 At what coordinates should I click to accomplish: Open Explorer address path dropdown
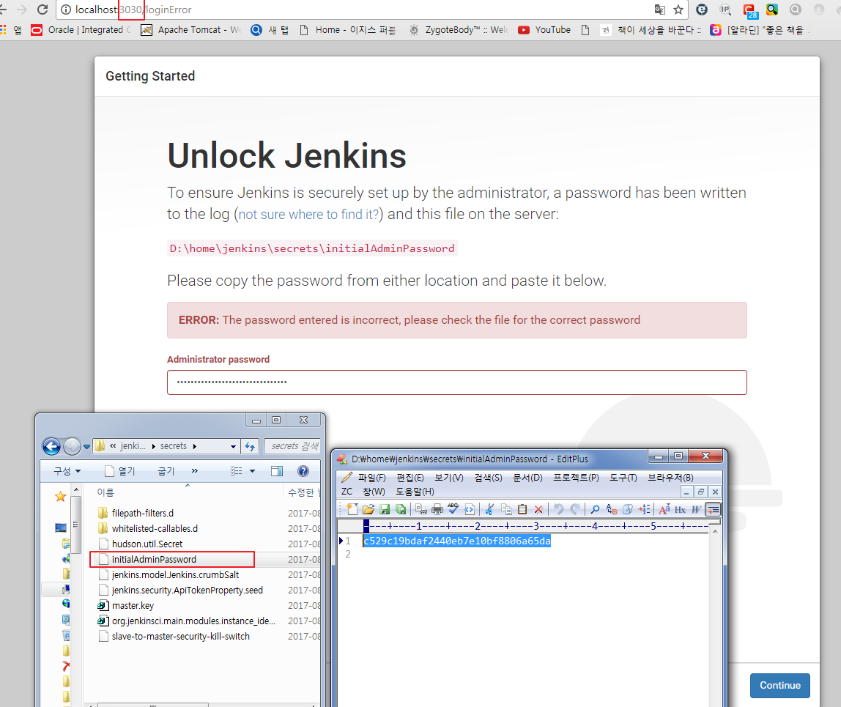click(233, 446)
